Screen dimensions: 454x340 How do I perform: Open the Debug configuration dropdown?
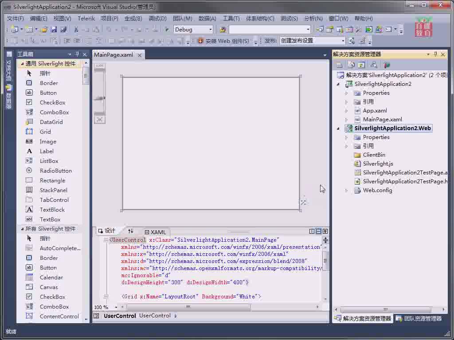coord(211,30)
